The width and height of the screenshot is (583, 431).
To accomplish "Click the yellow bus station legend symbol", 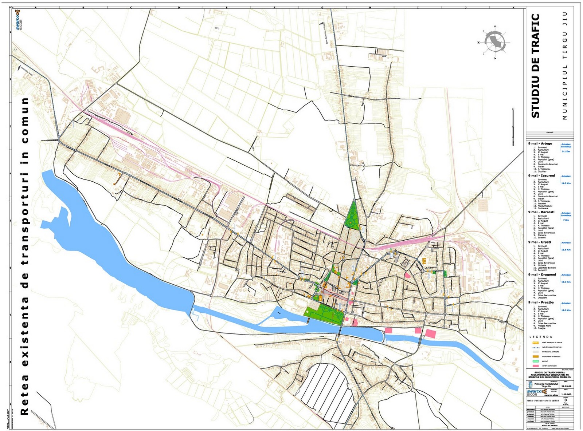I will [535, 343].
